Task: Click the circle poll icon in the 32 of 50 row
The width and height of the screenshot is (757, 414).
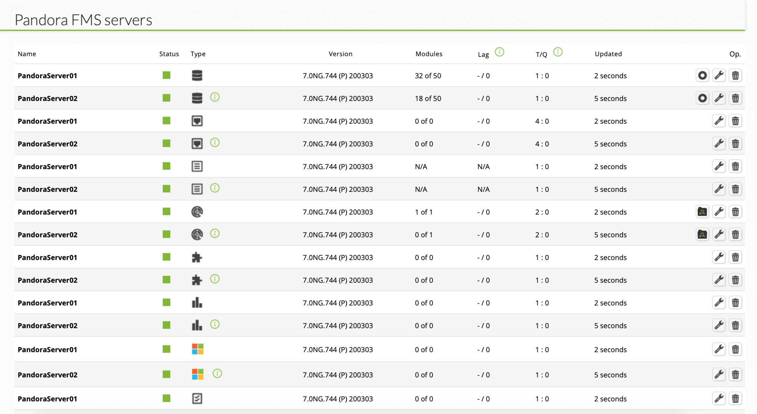Action: tap(702, 76)
